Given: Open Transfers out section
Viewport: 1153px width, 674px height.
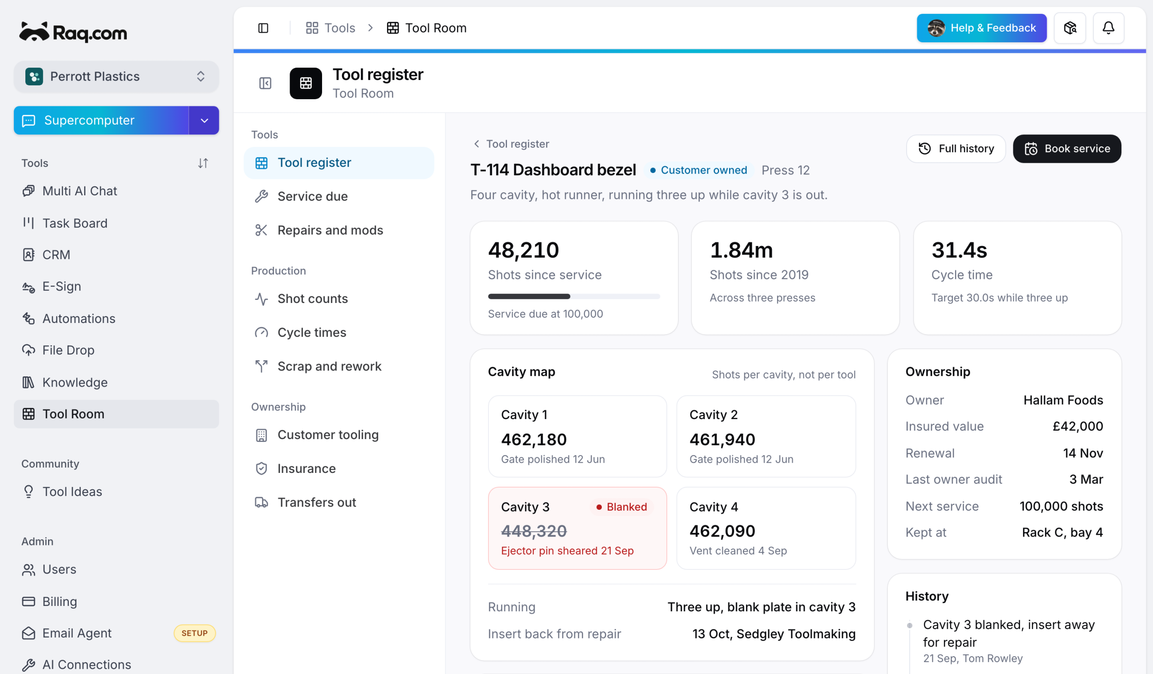Looking at the screenshot, I should pyautogui.click(x=339, y=502).
